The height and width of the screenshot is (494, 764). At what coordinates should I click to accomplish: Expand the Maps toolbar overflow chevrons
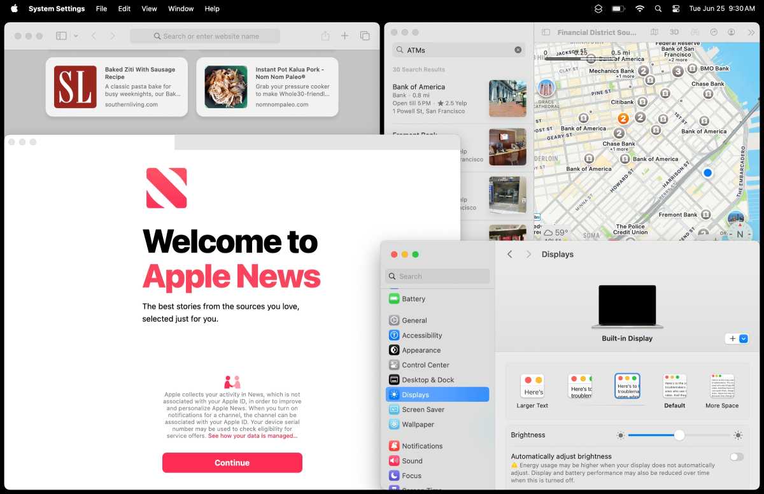coord(751,32)
